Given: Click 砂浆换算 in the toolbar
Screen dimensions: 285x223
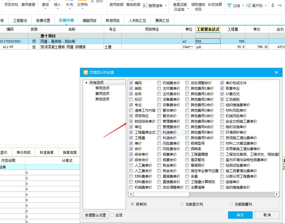Looking at the screenshot, I should tap(215, 4).
